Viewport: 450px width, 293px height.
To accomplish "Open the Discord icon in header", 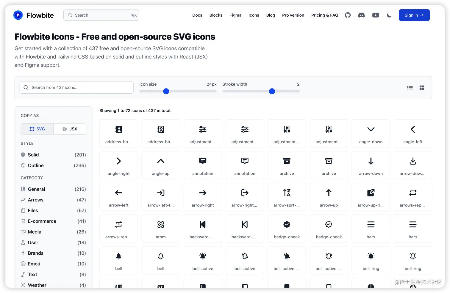I will click(x=361, y=15).
